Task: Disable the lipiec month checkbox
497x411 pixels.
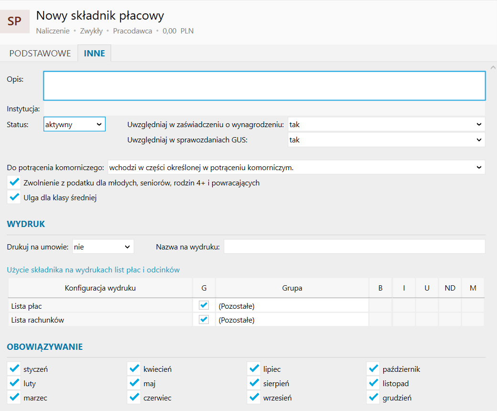Action: tap(254, 369)
